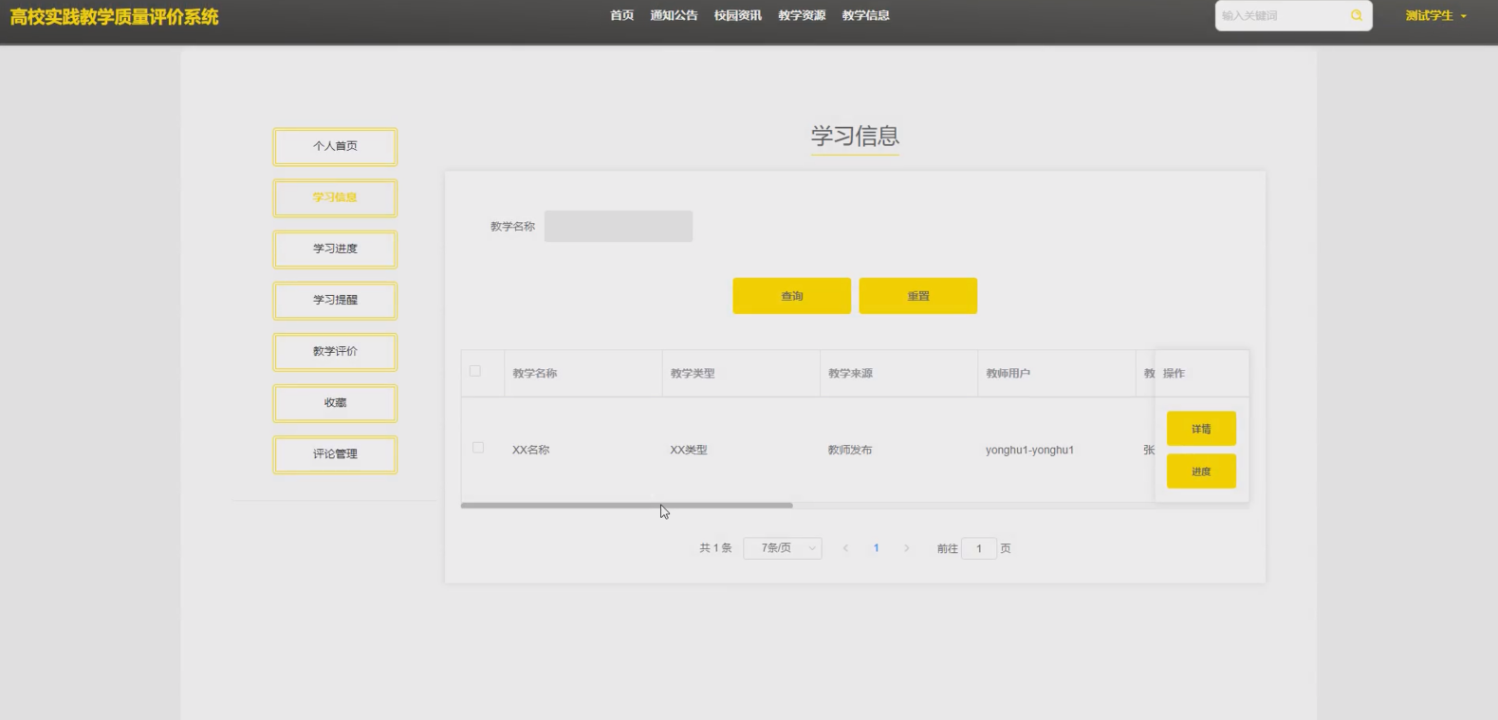Open 教学资源 in top navigation
This screenshot has width=1498, height=720.
pyautogui.click(x=802, y=15)
